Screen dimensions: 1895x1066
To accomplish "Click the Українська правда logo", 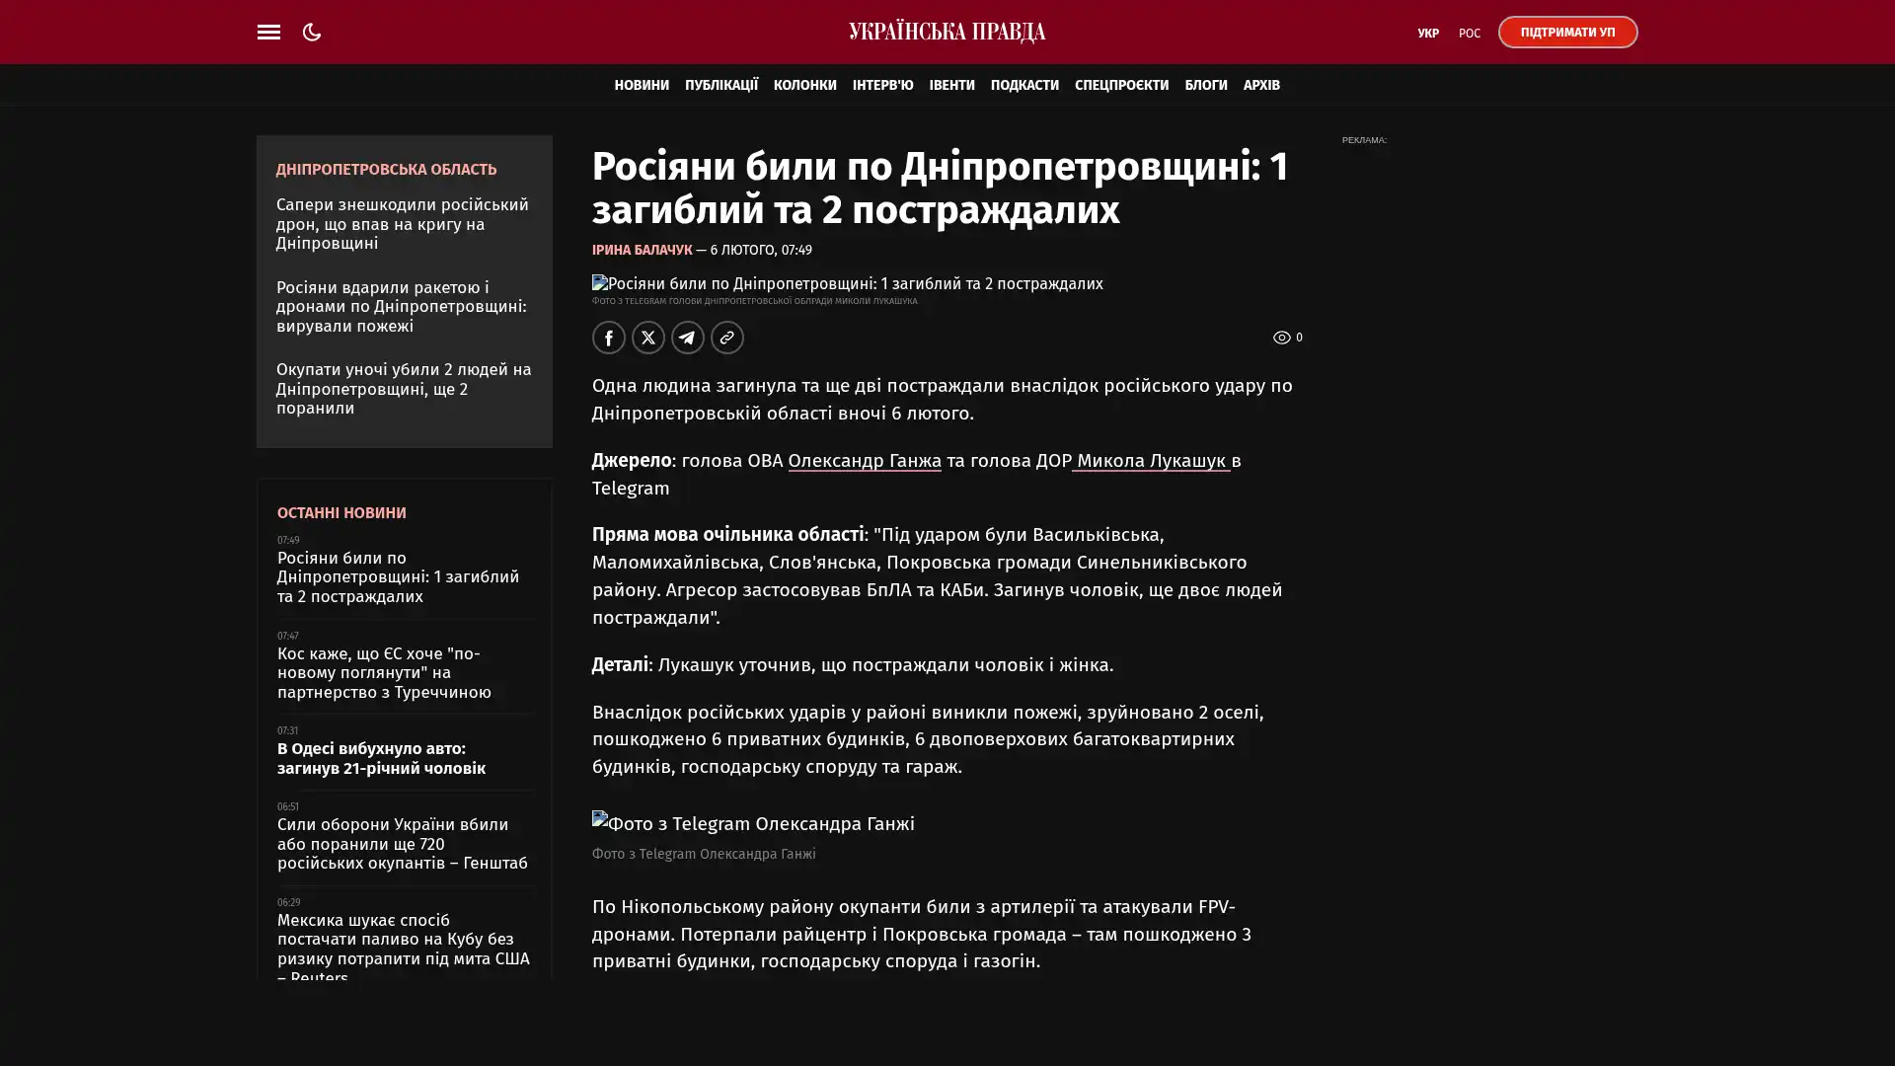I will pos(947,32).
